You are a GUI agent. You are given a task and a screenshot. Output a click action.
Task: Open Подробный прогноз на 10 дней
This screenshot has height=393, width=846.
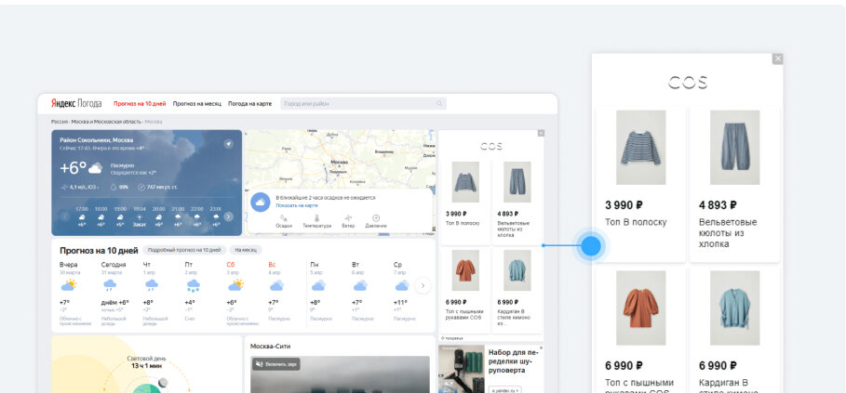coord(184,250)
